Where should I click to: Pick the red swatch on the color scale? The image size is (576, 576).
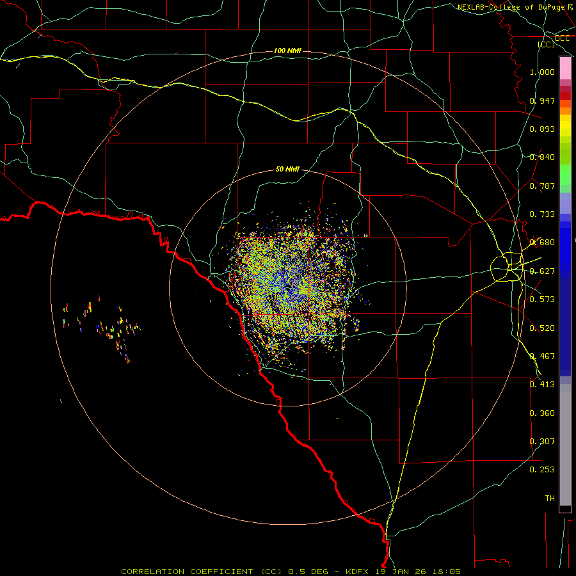click(x=565, y=96)
